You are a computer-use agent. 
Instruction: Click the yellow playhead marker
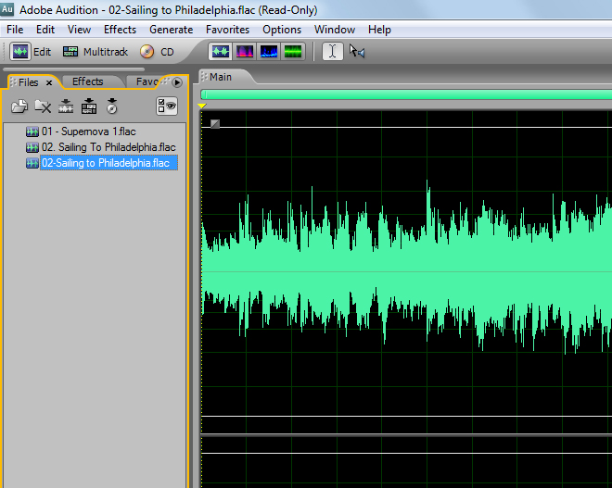tap(202, 106)
